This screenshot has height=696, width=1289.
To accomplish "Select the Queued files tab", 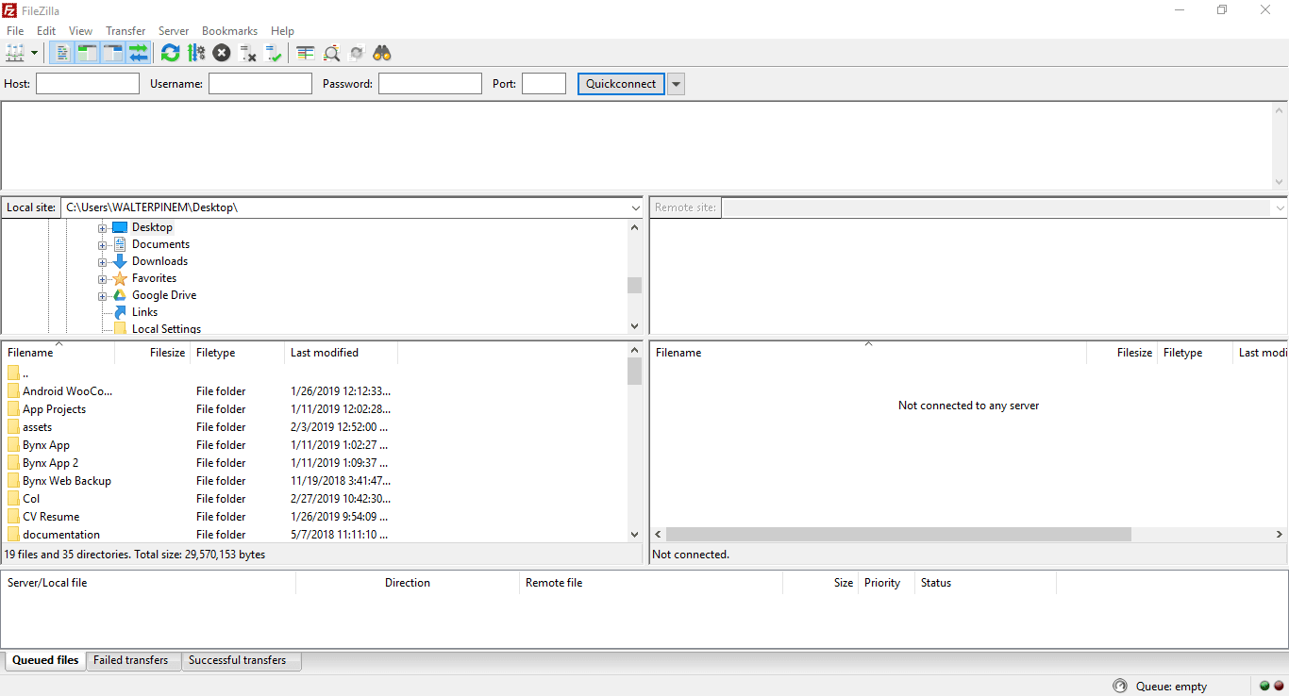I will (45, 660).
